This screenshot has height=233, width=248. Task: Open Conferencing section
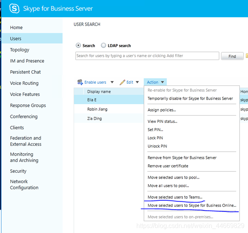tap(24, 117)
